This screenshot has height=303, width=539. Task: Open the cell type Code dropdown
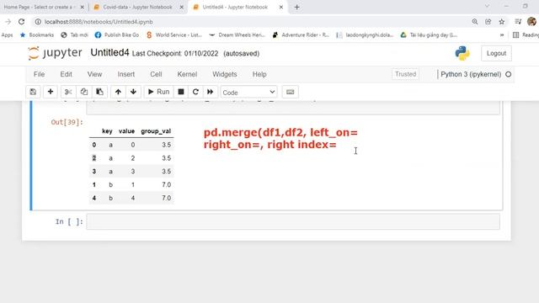[248, 92]
